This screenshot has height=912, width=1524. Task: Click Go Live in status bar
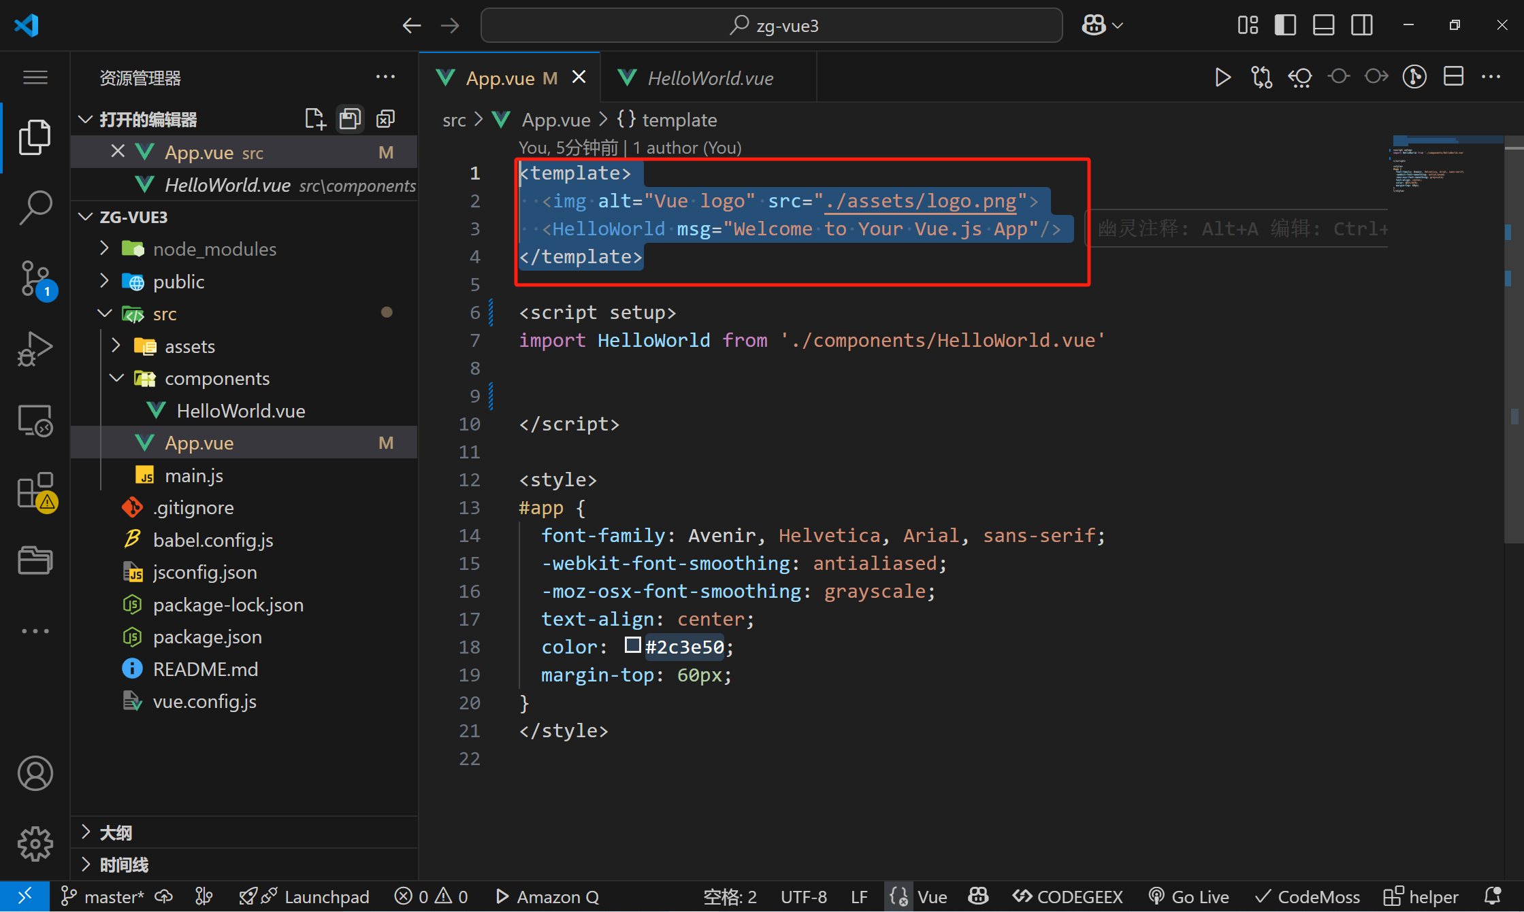point(1189,896)
